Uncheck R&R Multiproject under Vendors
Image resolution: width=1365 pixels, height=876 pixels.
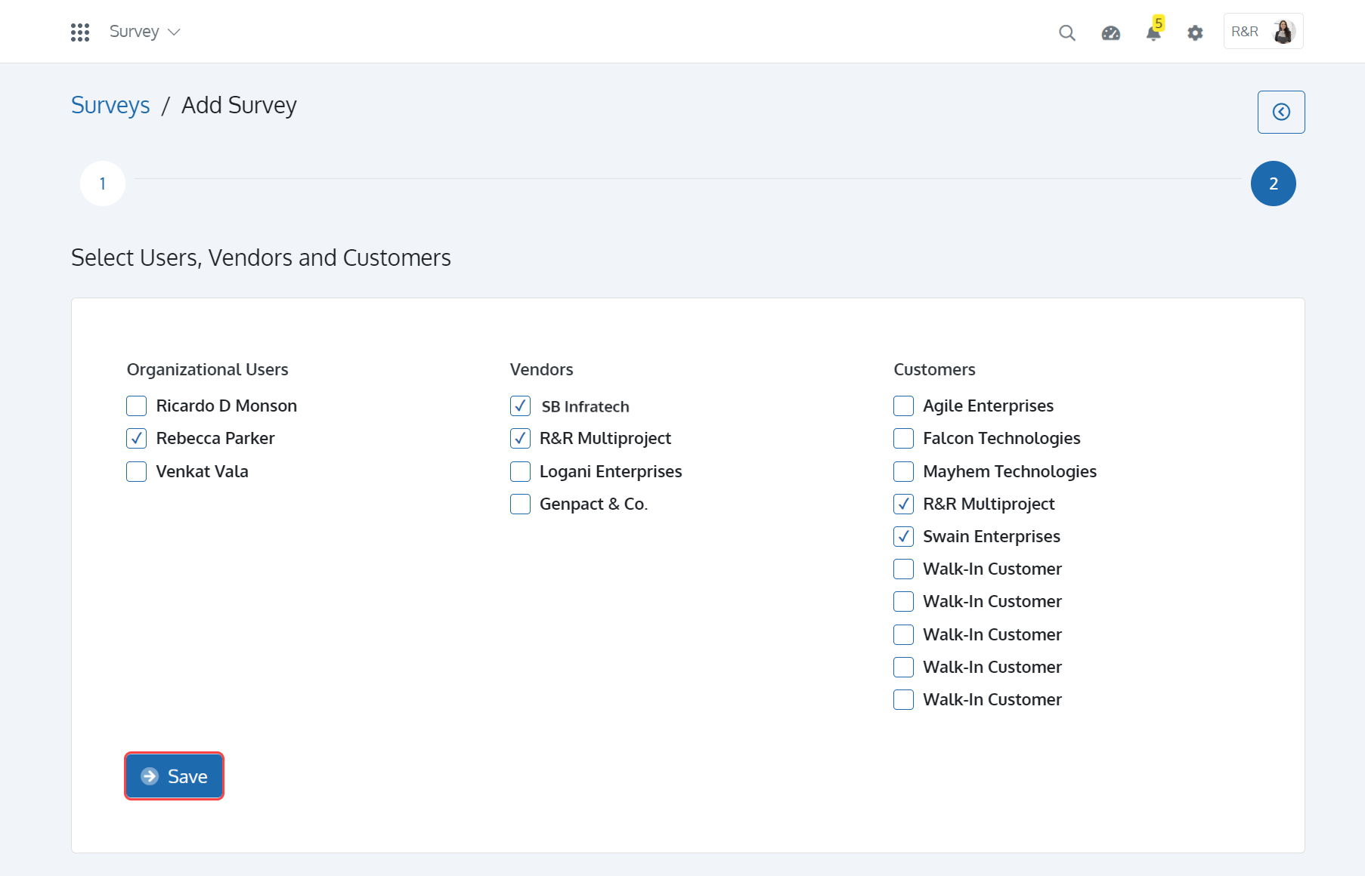[520, 438]
